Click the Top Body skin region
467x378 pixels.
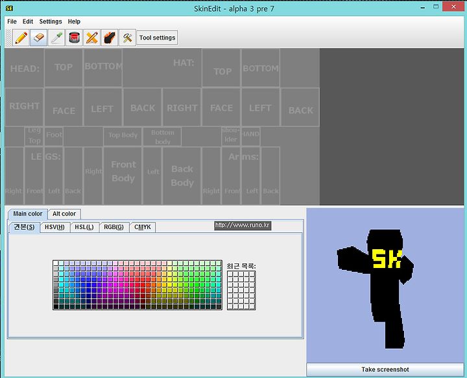click(123, 136)
